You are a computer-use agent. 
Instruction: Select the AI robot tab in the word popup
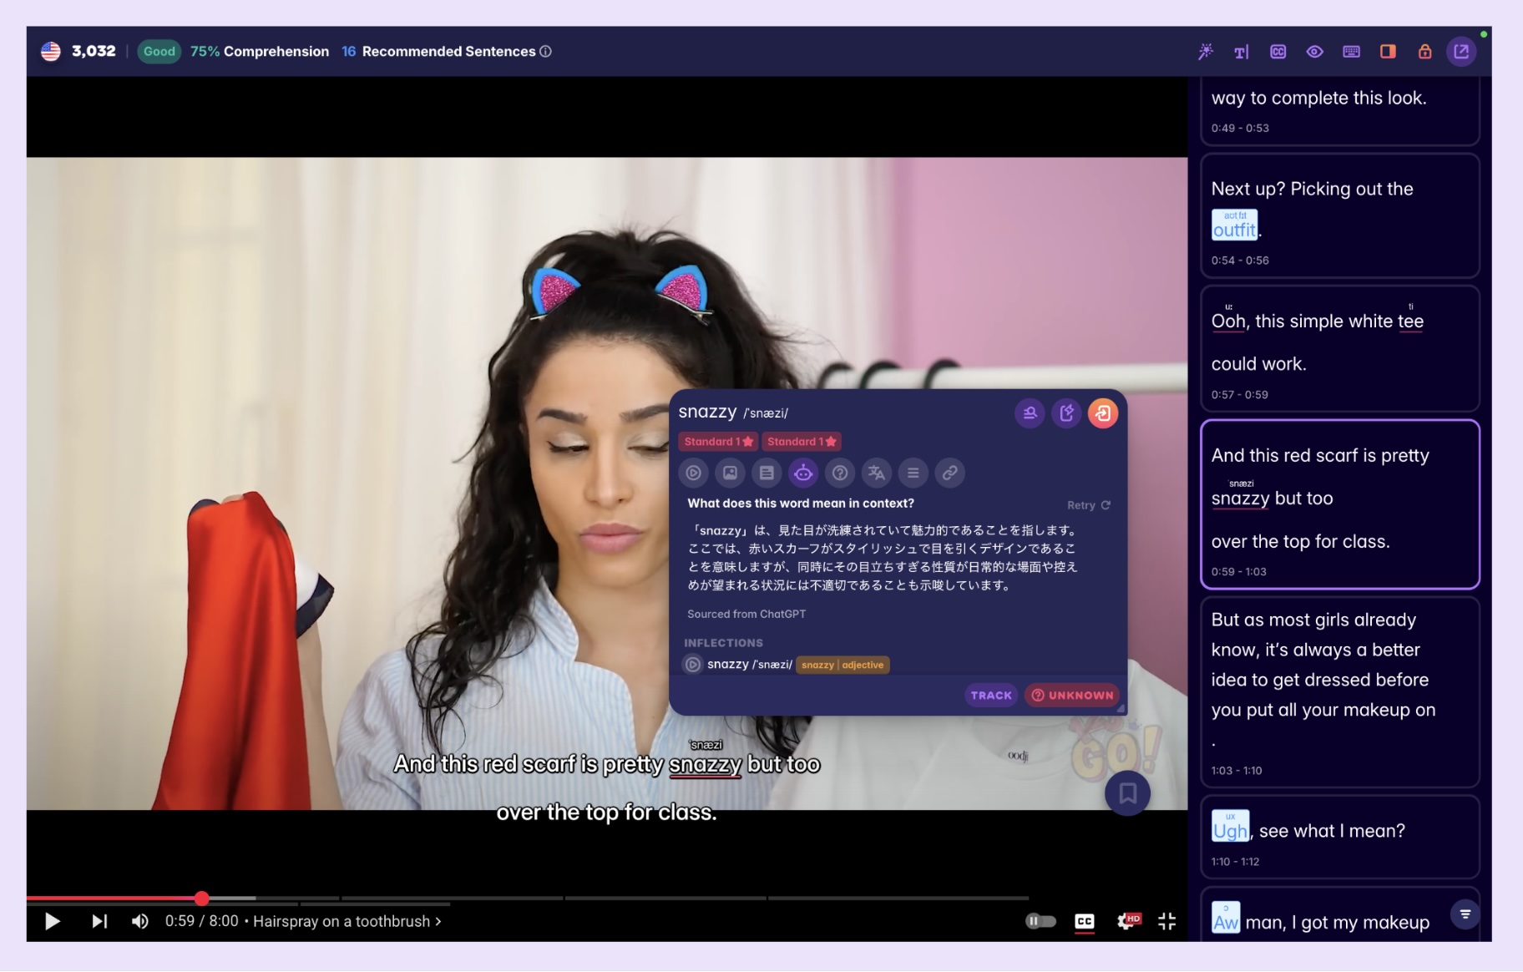coord(803,473)
